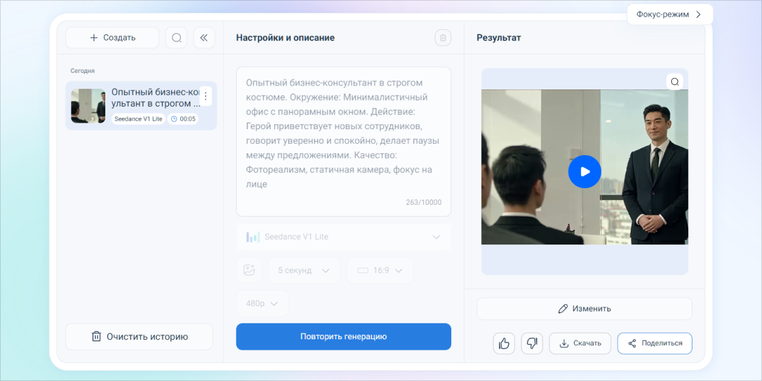Click the thumbs down dislike icon
The image size is (762, 381).
point(531,344)
